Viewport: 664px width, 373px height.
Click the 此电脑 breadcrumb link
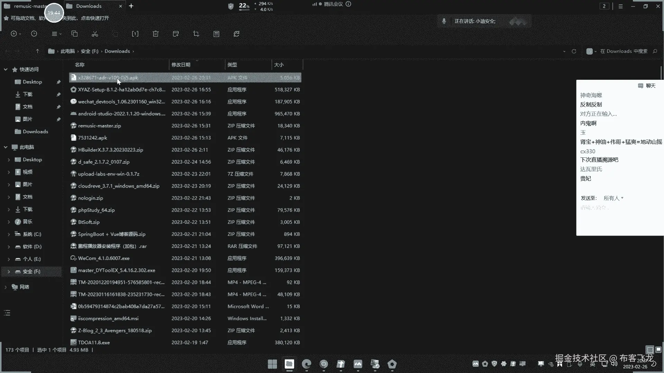coord(67,51)
